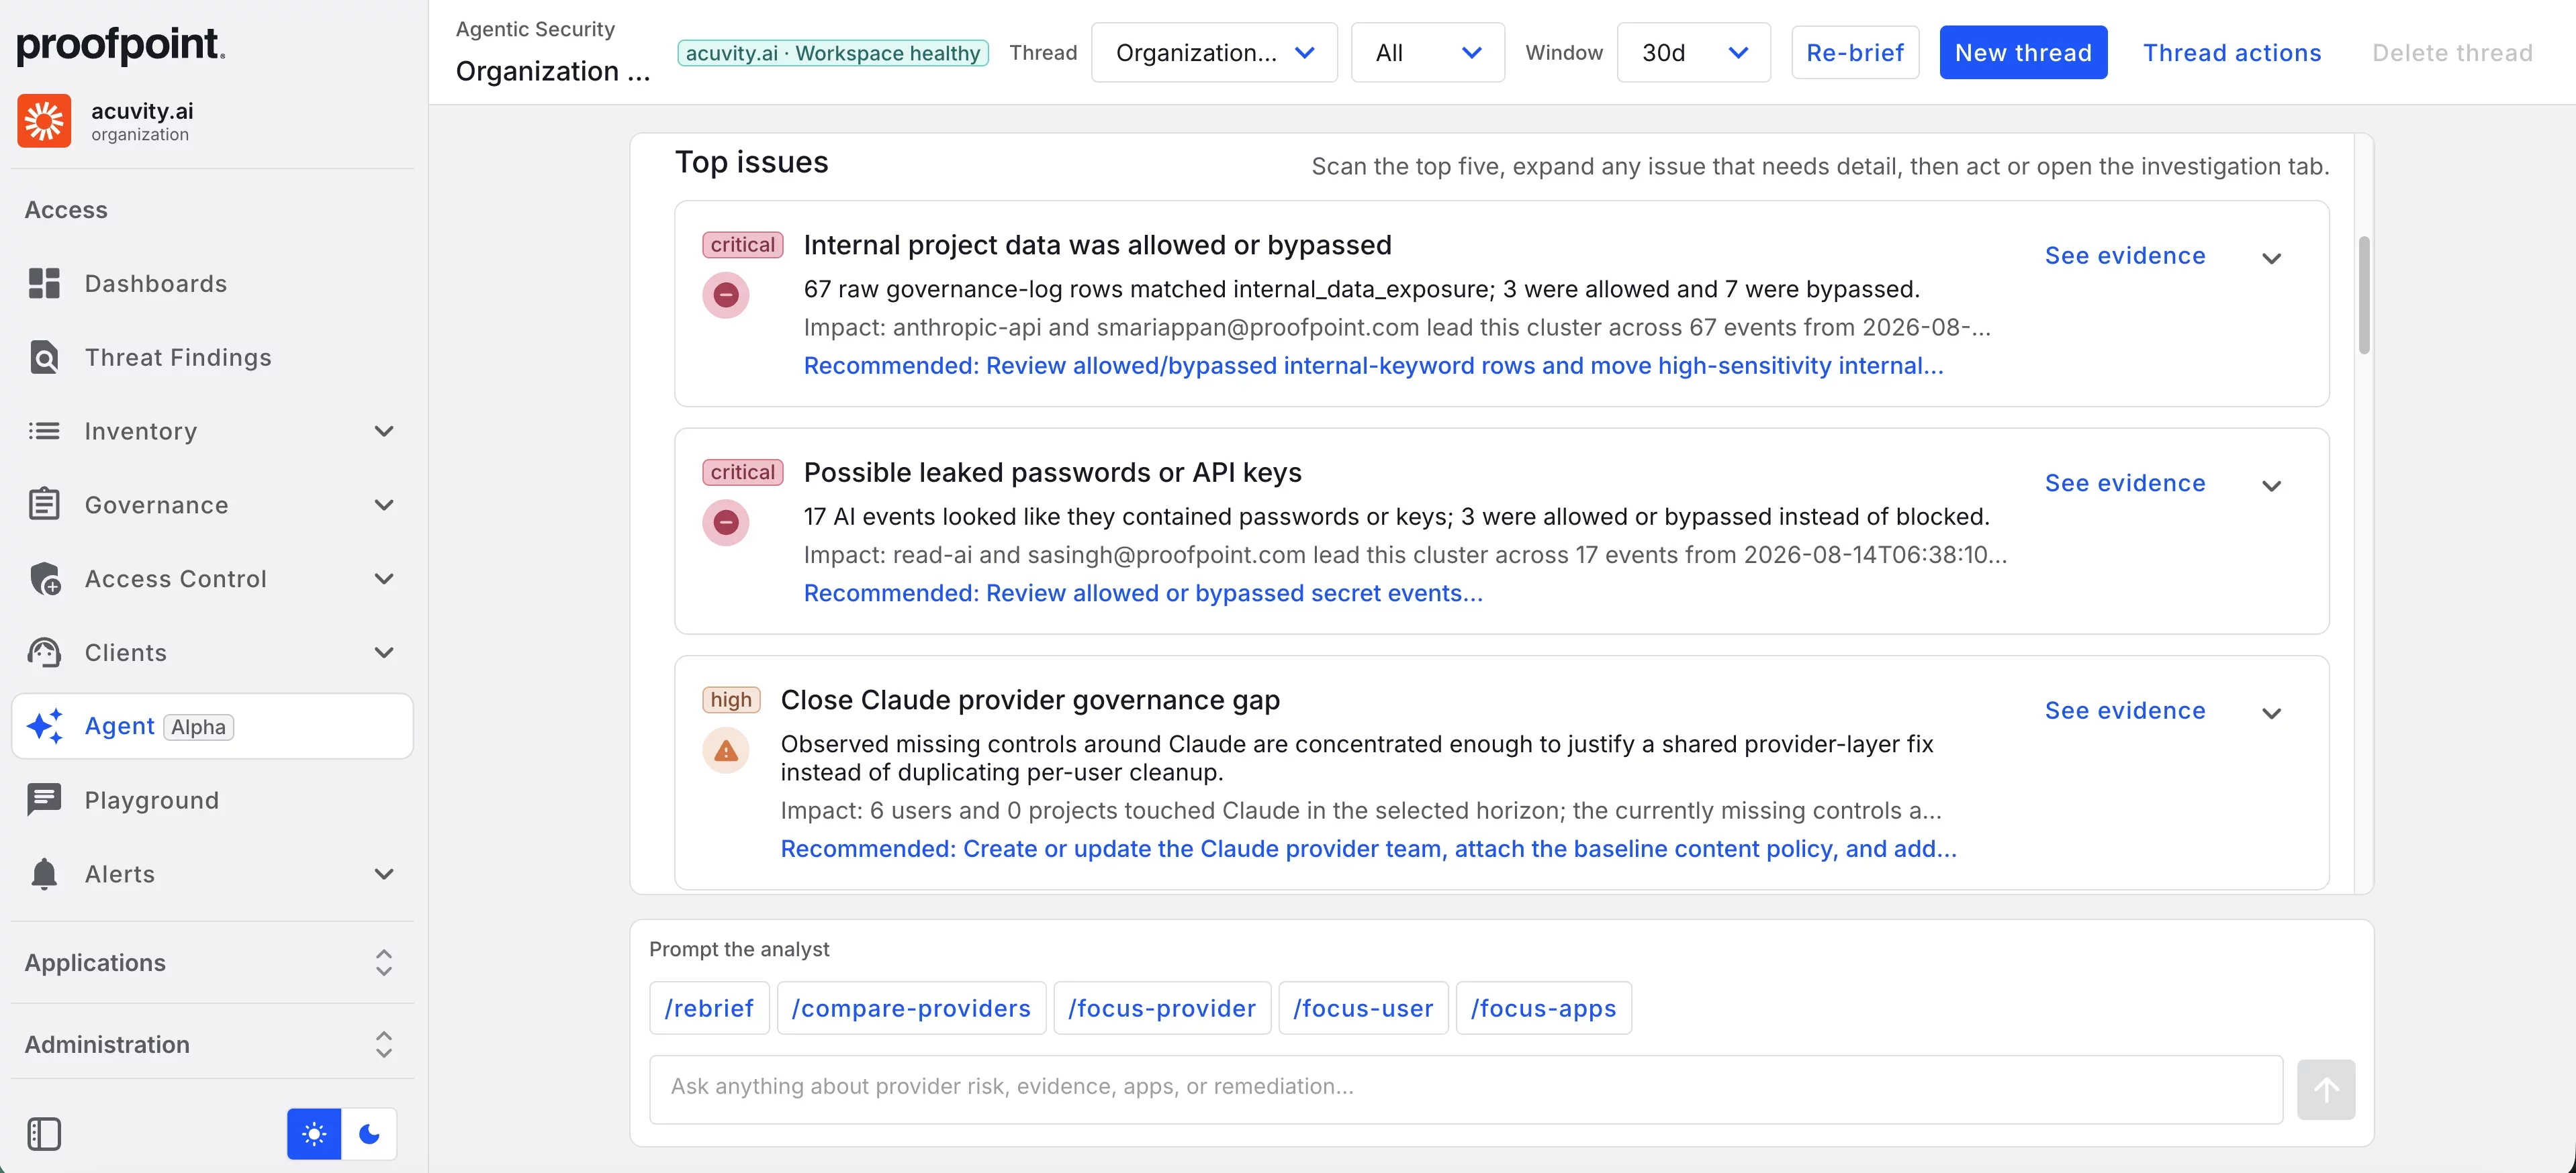Viewport: 2576px width, 1173px height.
Task: Click the Alpha badge beside Agent
Action: click(x=198, y=727)
